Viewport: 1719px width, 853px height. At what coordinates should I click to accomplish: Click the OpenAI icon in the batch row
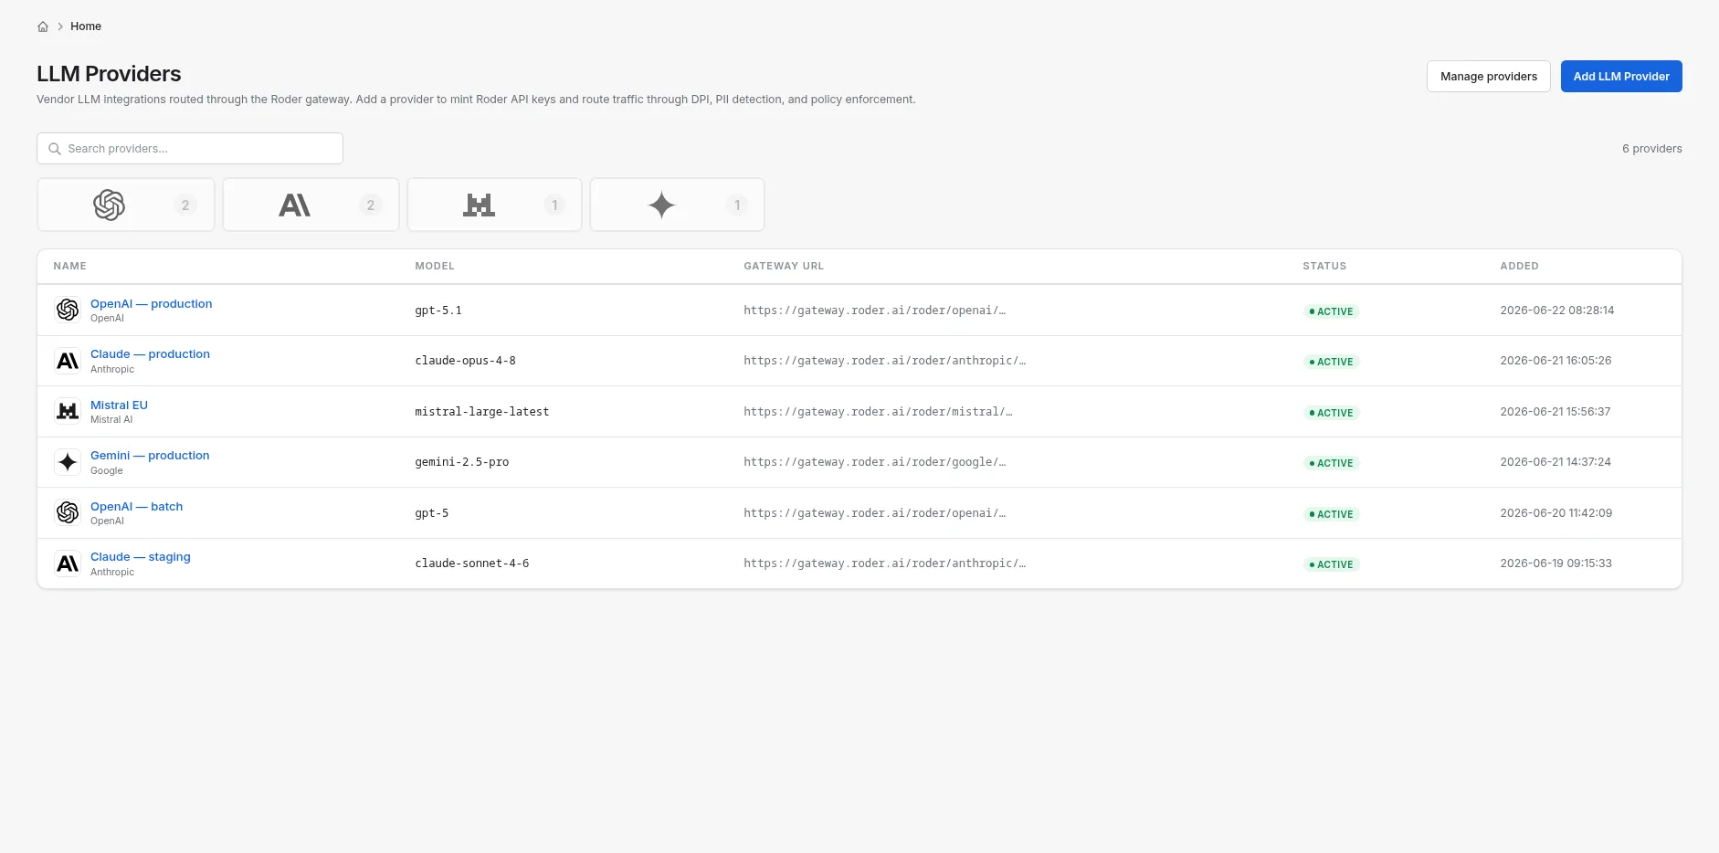click(x=68, y=513)
